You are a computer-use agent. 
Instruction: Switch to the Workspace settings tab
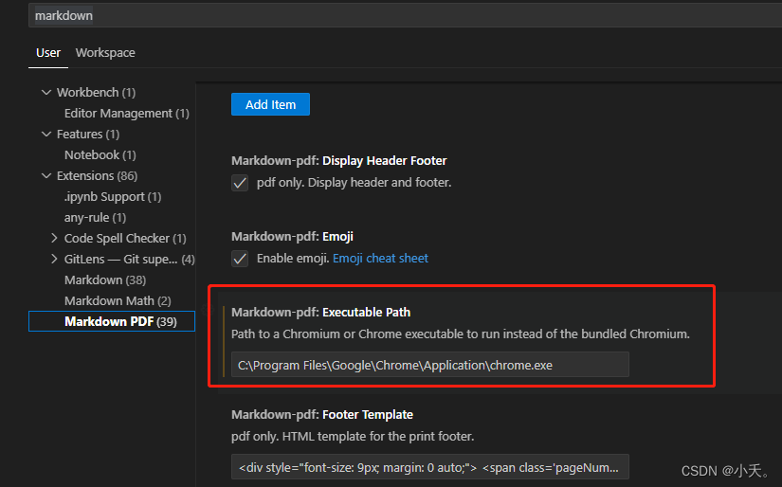105,53
